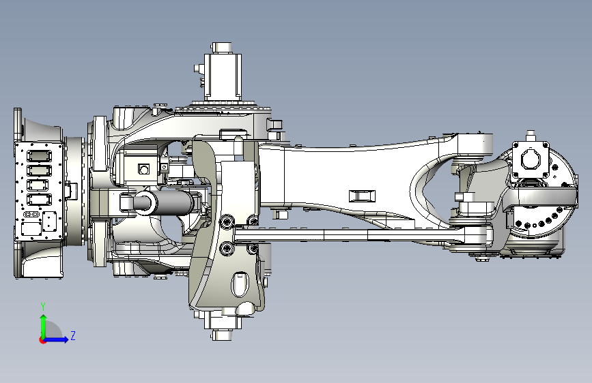Screen dimensions: 592x383
Task: Select the small rectangular recess on the forearm
Action: coord(362,196)
